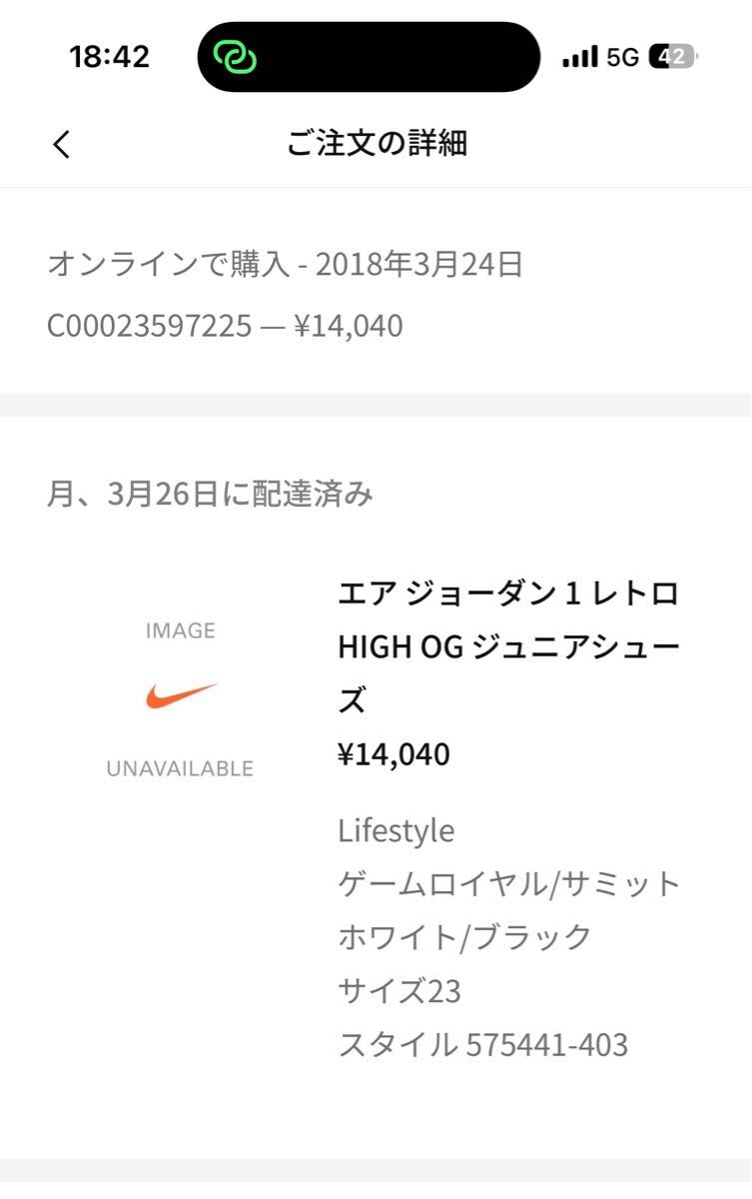Viewport: 752px width, 1199px height.
Task: Tap the ご注文の詳細 page title
Action: point(376,144)
